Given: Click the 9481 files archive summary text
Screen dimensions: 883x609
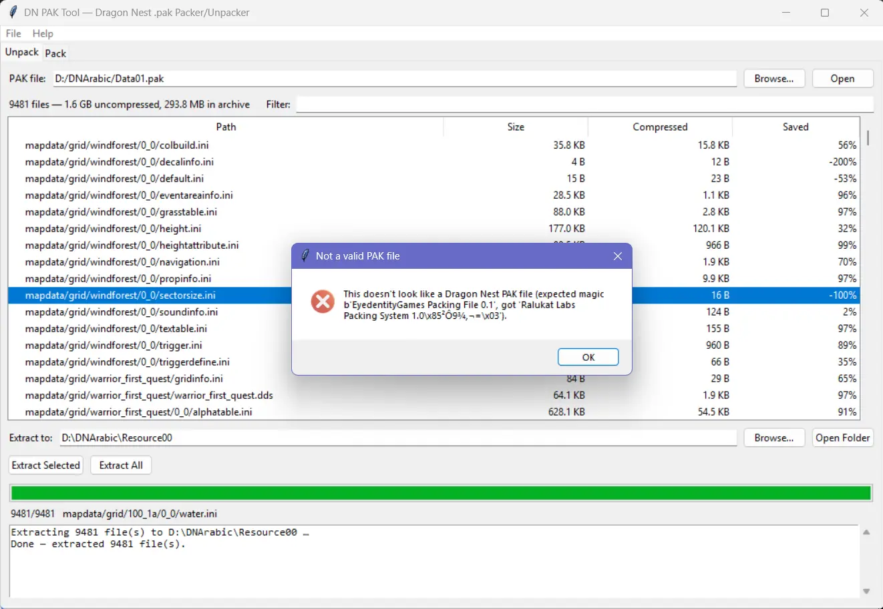Looking at the screenshot, I should click(x=130, y=104).
